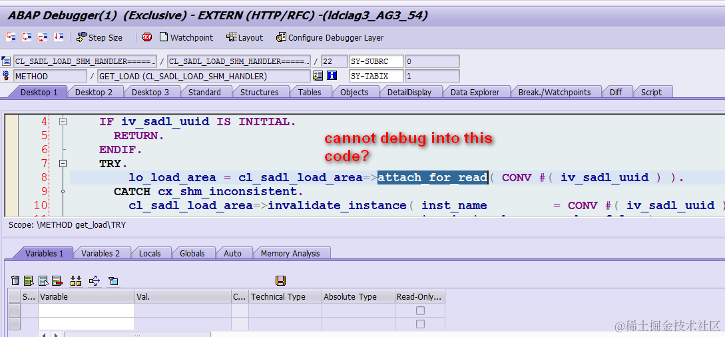Click the Execute (step over) icon

(x=27, y=37)
